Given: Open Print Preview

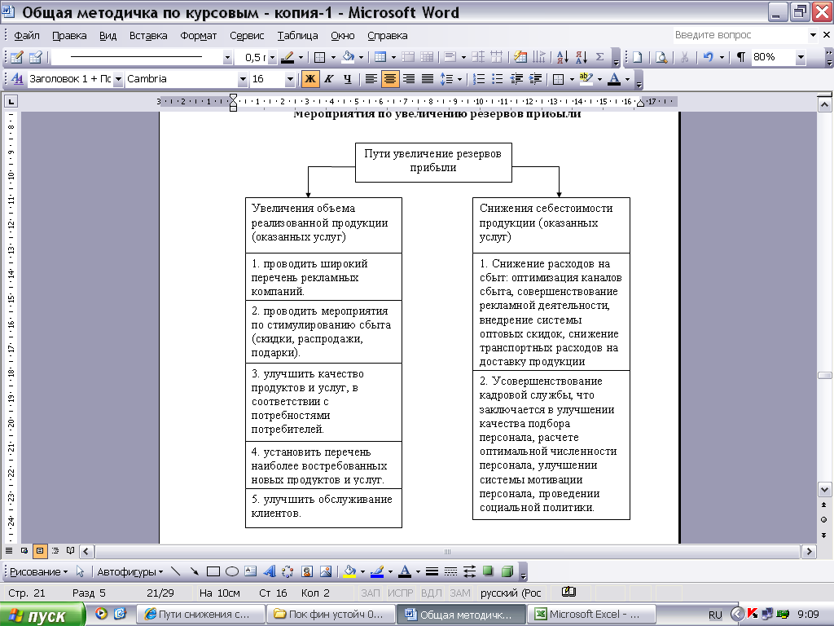Looking at the screenshot, I should click(x=661, y=57).
